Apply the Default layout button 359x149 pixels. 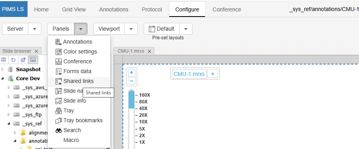click(x=161, y=29)
